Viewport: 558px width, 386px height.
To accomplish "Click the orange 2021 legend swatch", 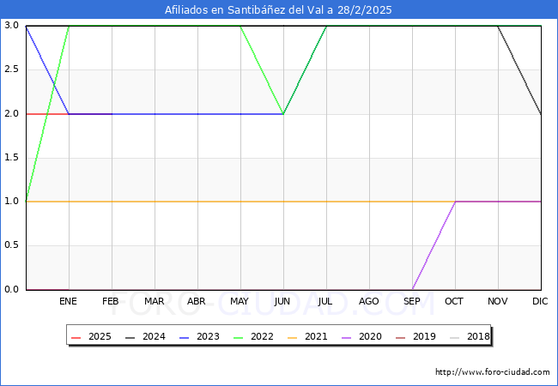I will tap(293, 337).
